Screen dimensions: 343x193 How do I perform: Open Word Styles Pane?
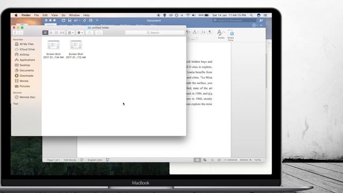pyautogui.click(x=231, y=35)
